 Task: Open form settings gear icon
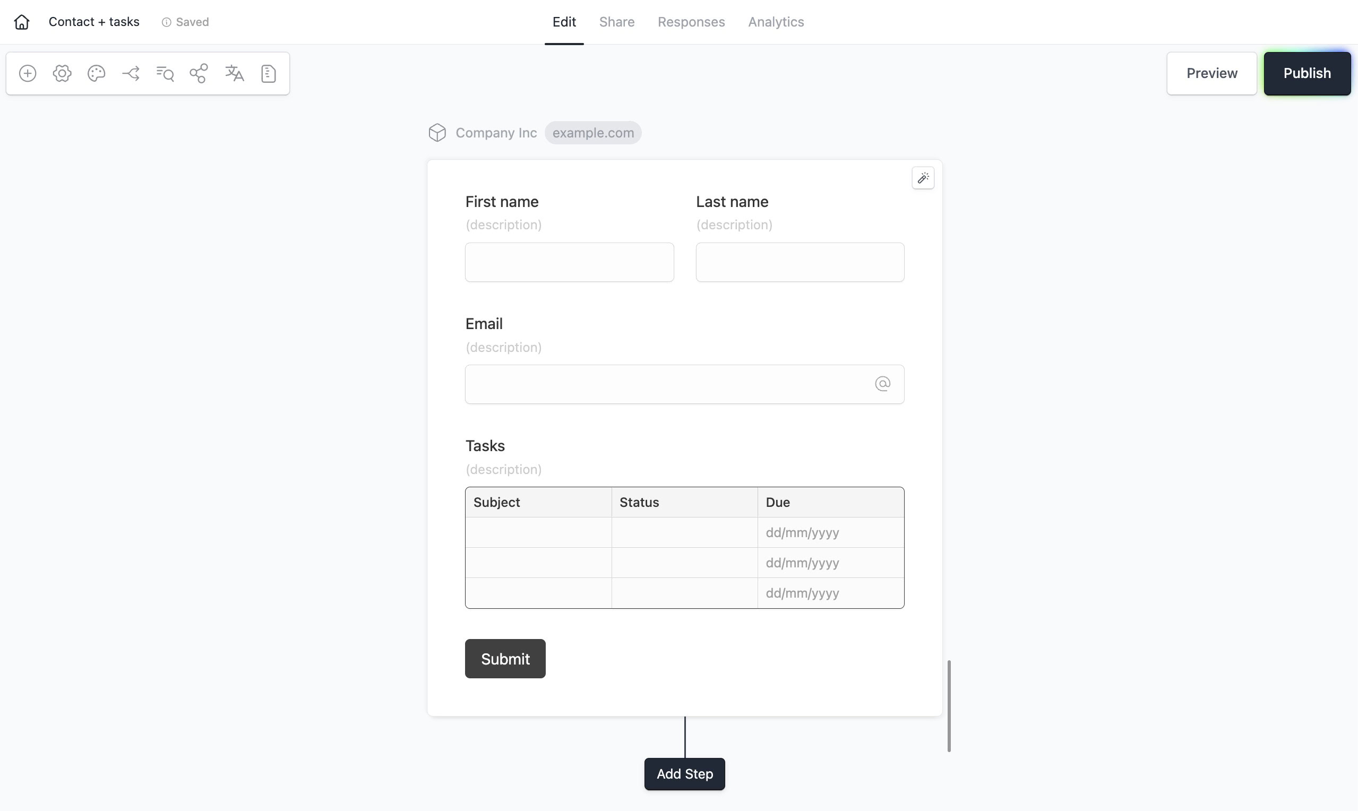62,73
